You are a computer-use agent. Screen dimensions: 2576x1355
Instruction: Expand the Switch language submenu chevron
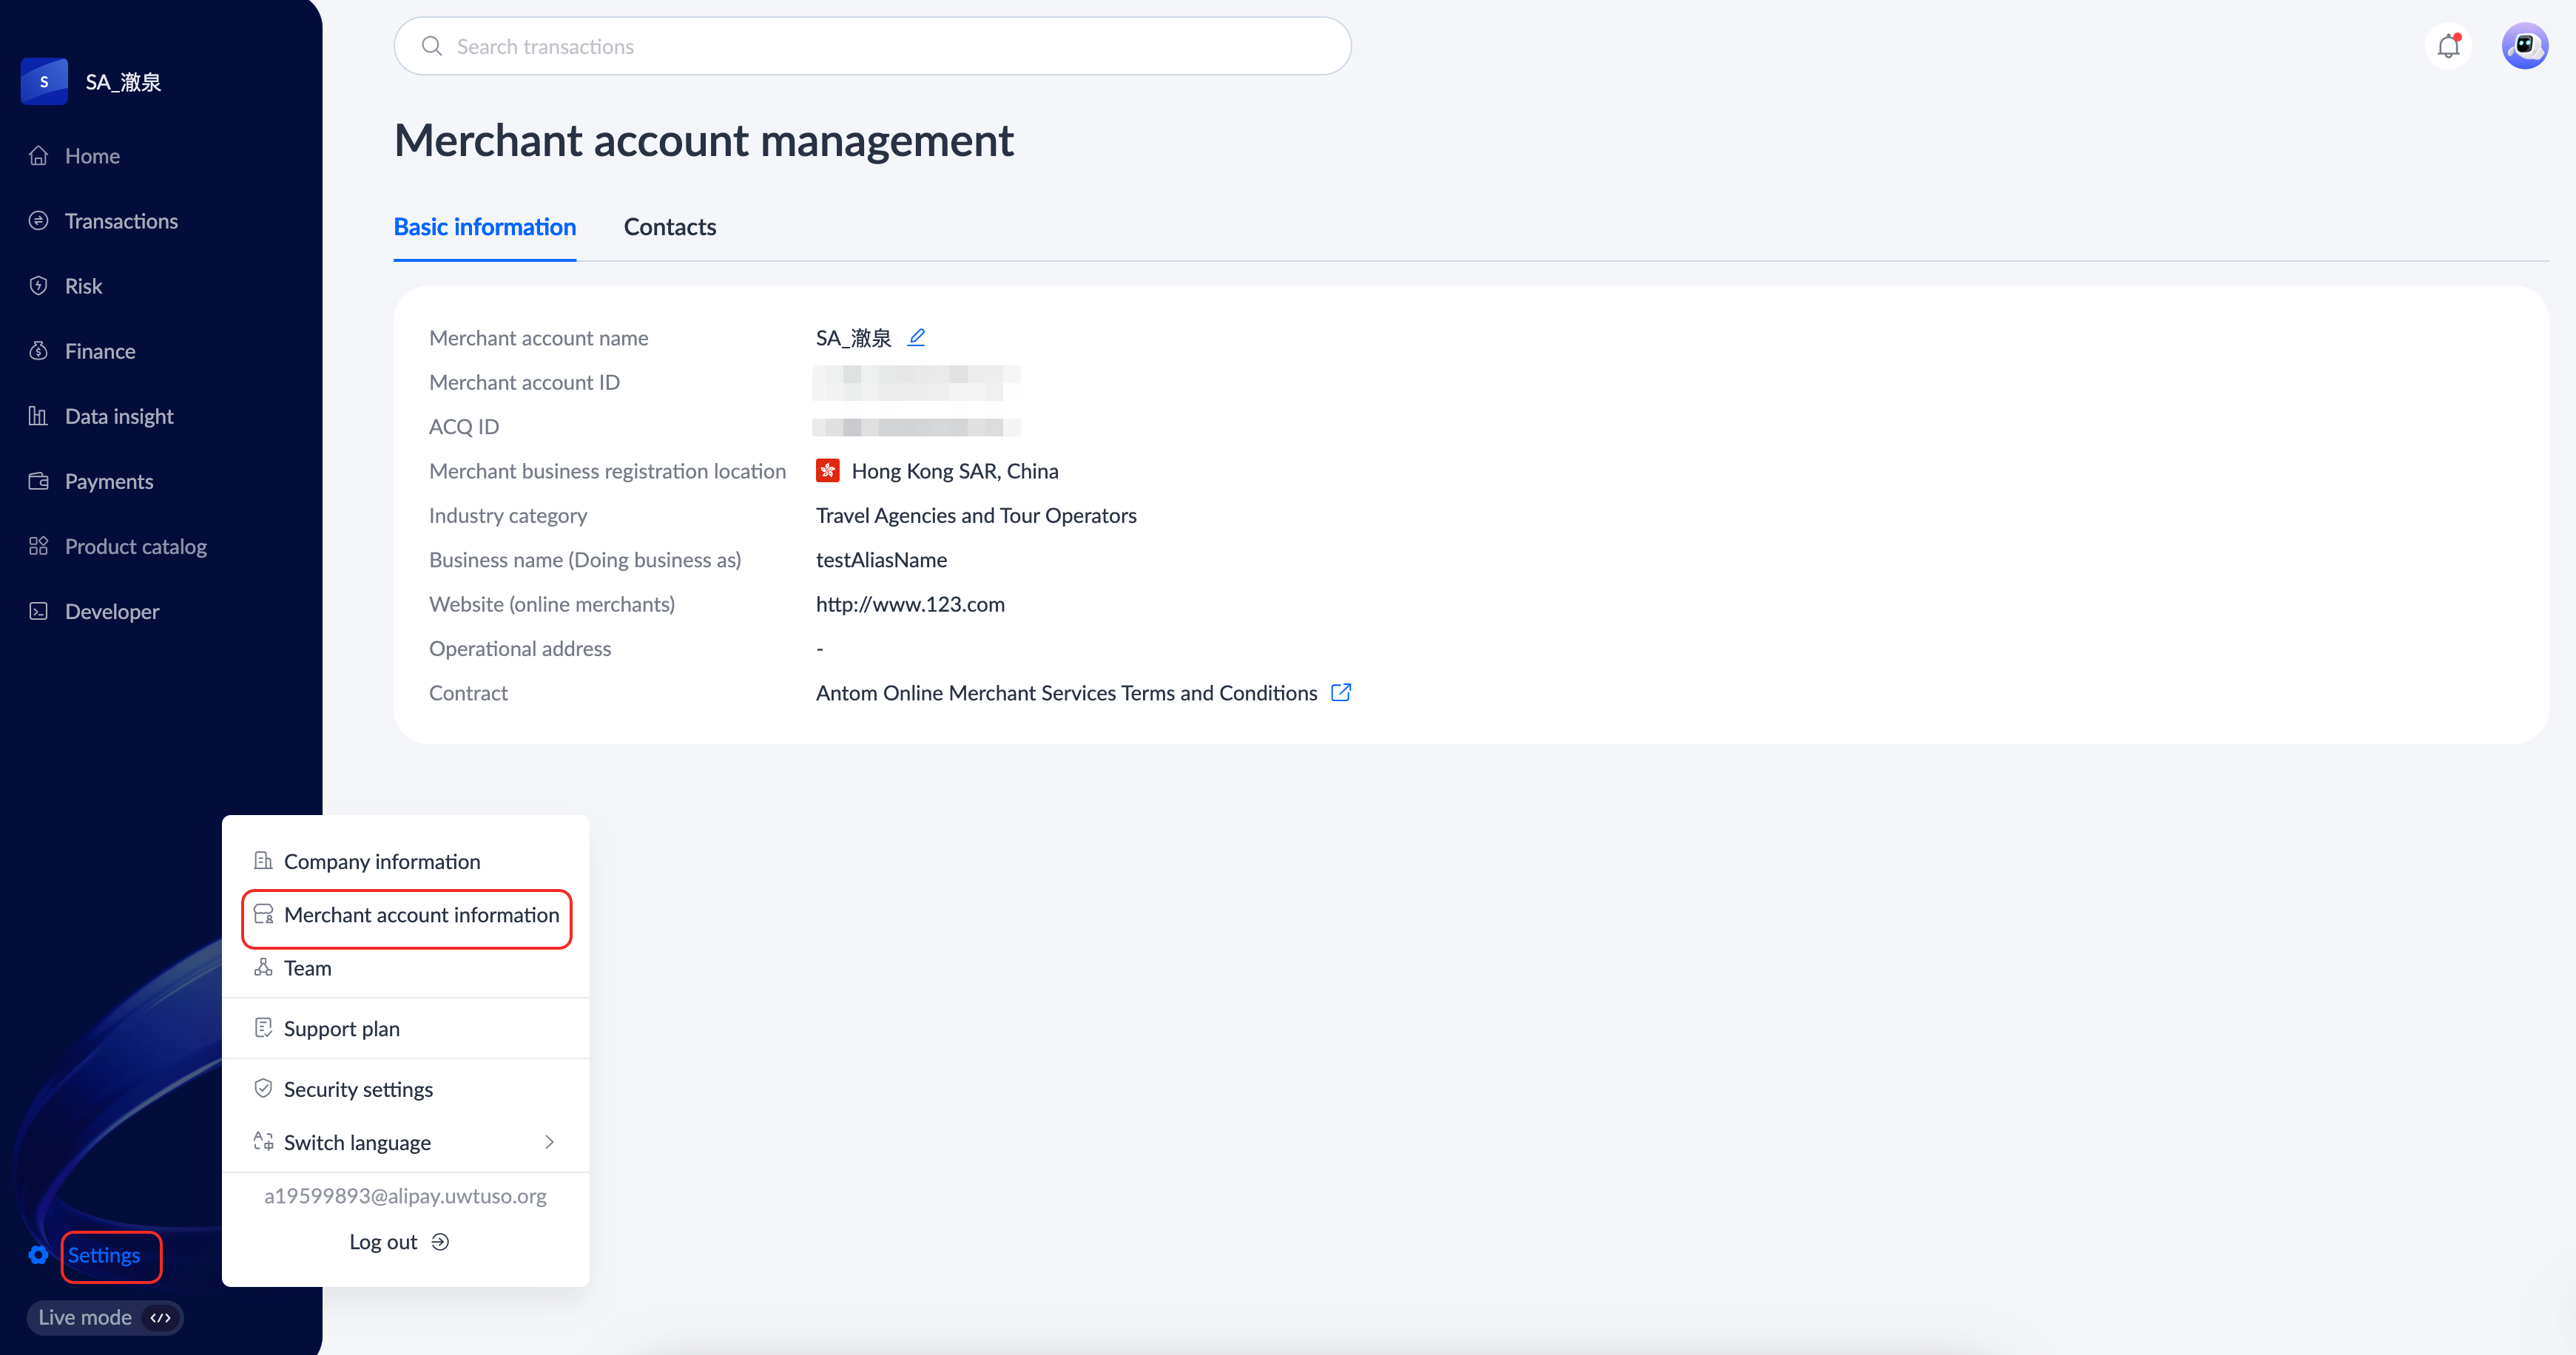click(549, 1142)
